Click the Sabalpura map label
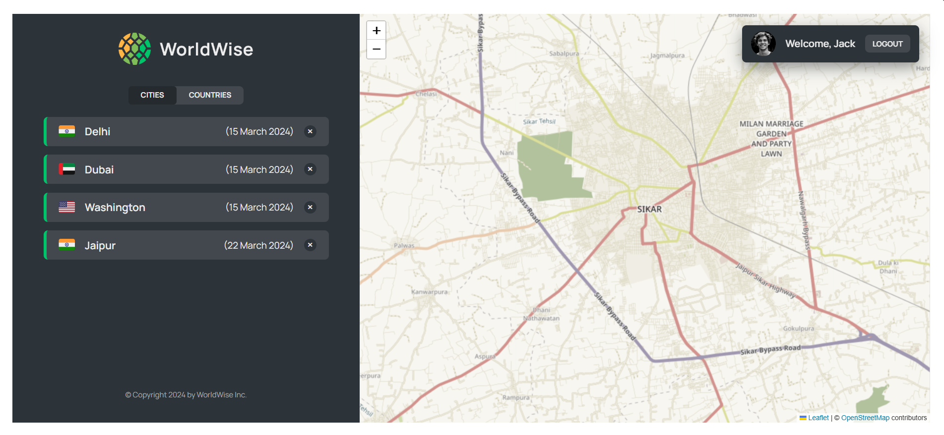The width and height of the screenshot is (944, 435). tap(564, 54)
